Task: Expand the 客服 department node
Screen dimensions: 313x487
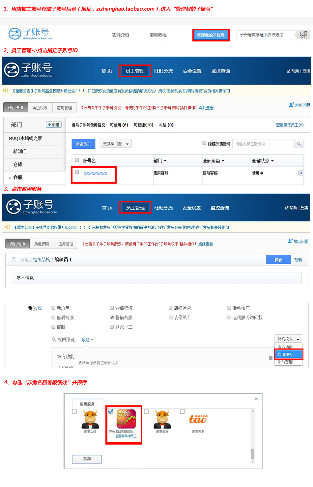Action: [x=10, y=178]
